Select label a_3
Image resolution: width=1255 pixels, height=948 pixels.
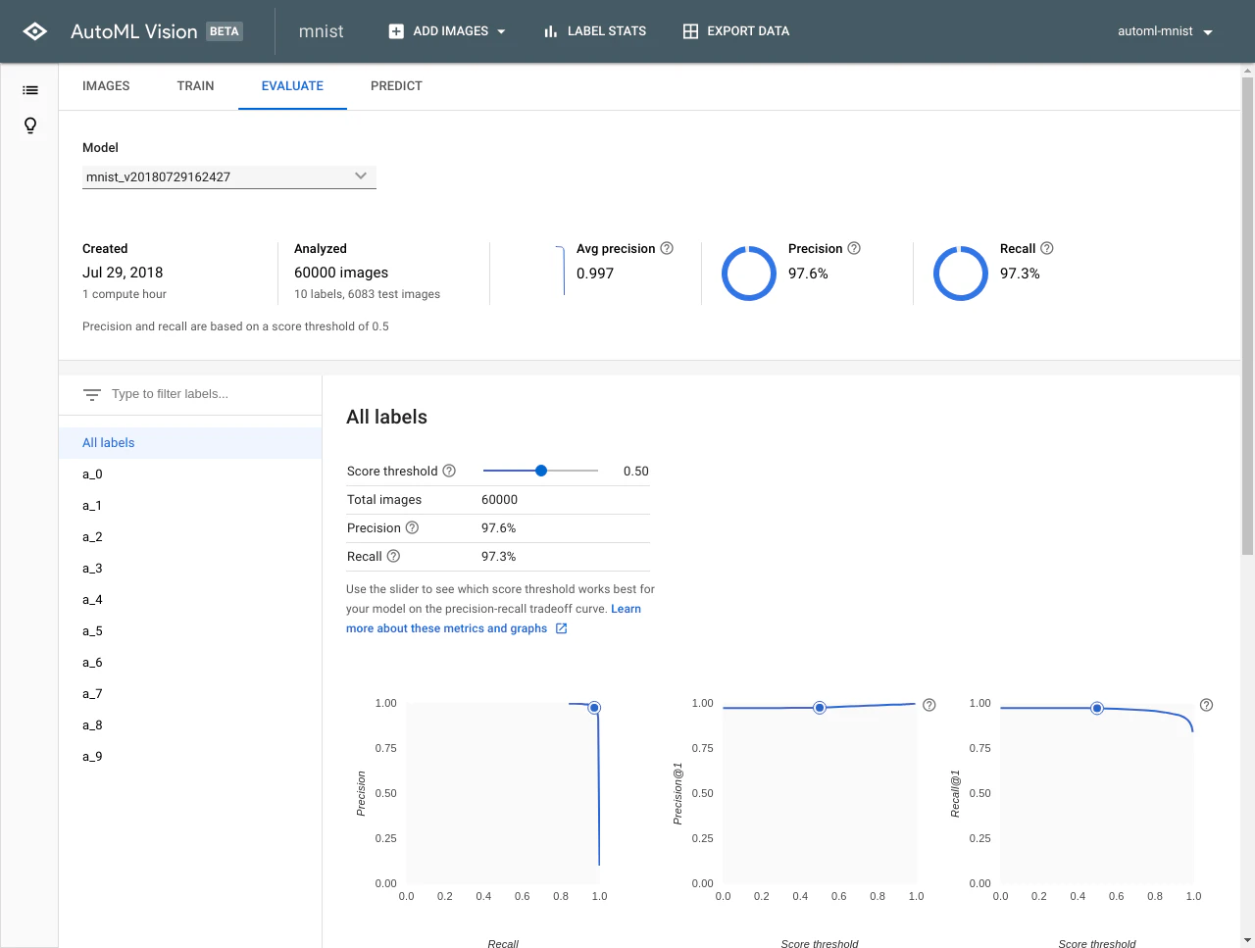(x=190, y=569)
